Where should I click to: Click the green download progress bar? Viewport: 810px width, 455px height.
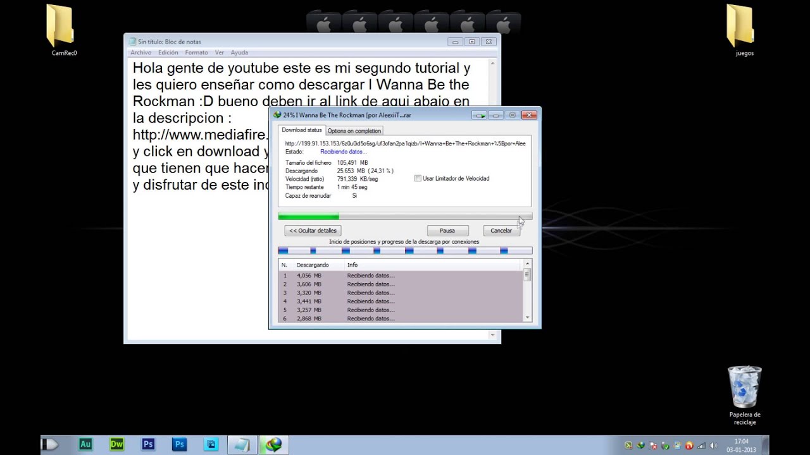[405, 217]
